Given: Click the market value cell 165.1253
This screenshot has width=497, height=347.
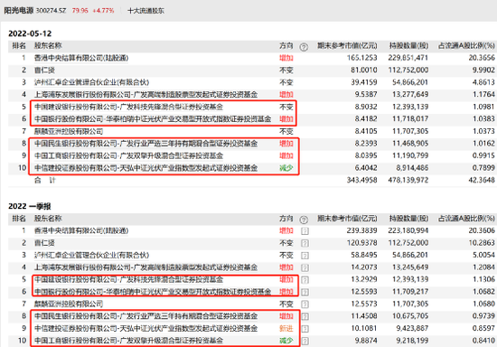Looking at the screenshot, I should (362, 58).
